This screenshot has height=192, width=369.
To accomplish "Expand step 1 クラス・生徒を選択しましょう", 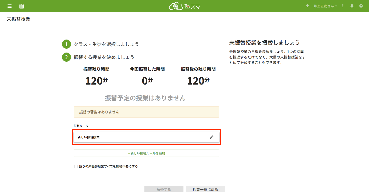I will point(106,44).
